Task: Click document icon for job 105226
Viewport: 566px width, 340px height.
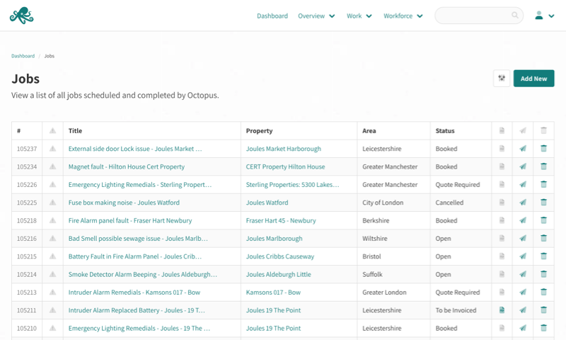Action: pyautogui.click(x=502, y=185)
